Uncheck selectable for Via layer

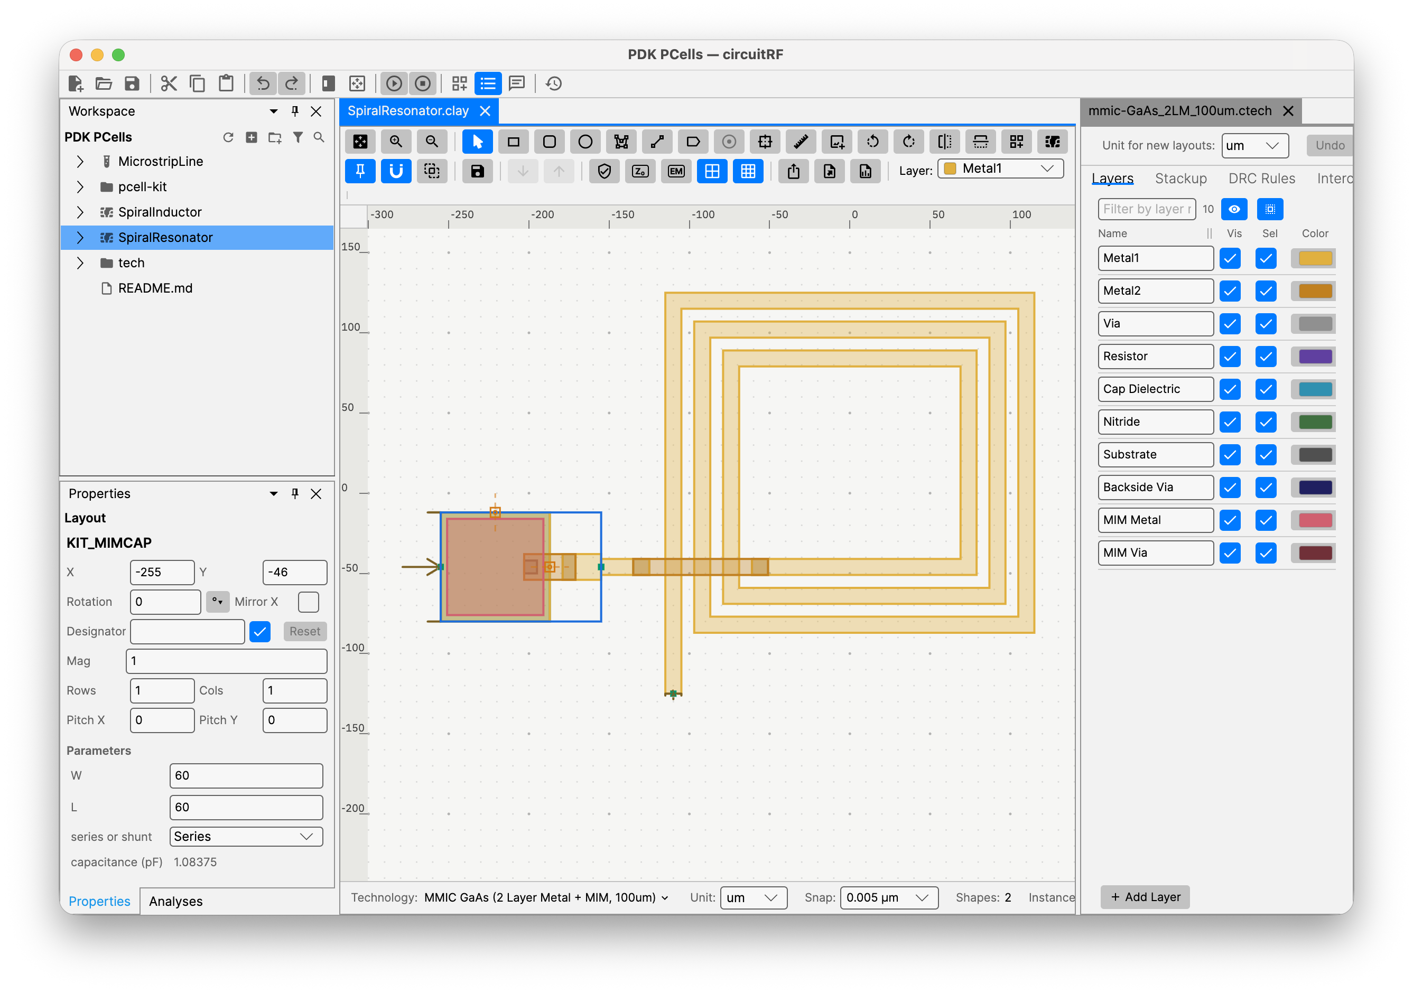(x=1266, y=324)
